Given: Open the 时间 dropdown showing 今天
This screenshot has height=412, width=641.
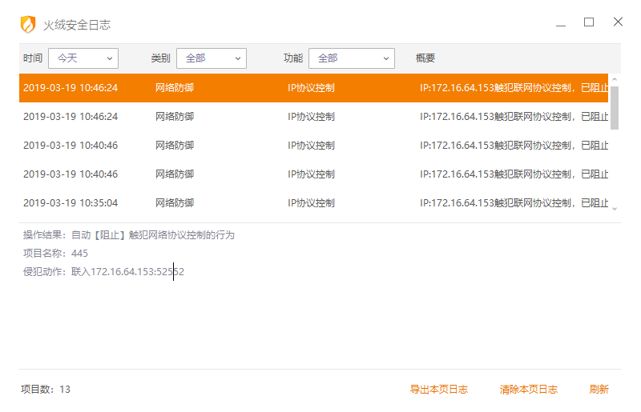Looking at the screenshot, I should tap(83, 58).
